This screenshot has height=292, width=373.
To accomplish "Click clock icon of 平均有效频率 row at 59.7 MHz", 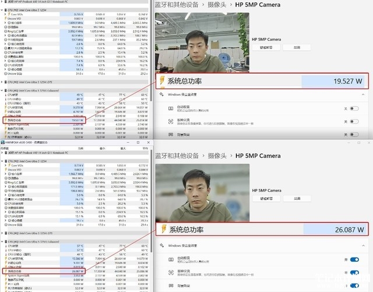I will pyautogui.click(x=6, y=40).
